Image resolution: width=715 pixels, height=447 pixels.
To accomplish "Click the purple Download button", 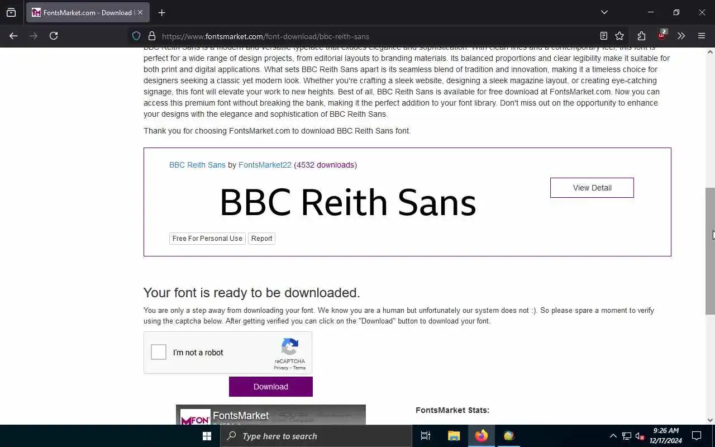I will (271, 387).
